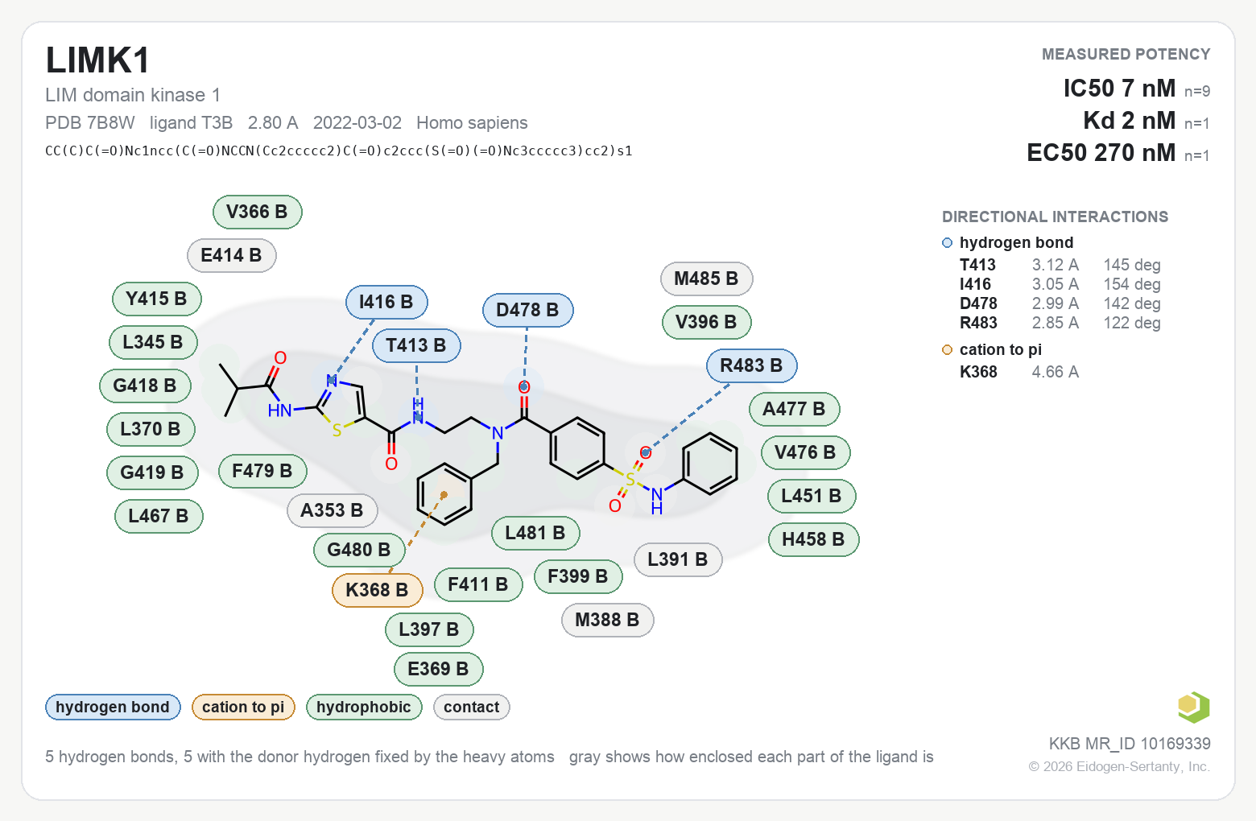
Task: Click the hydrogen bond legend circle marker
Action: point(947,243)
